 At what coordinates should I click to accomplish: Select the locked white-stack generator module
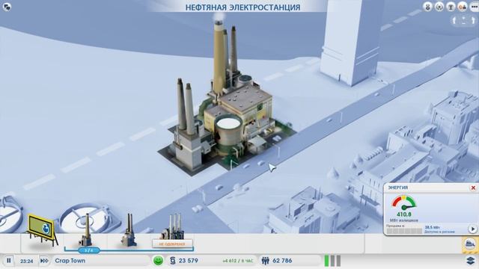(172, 226)
